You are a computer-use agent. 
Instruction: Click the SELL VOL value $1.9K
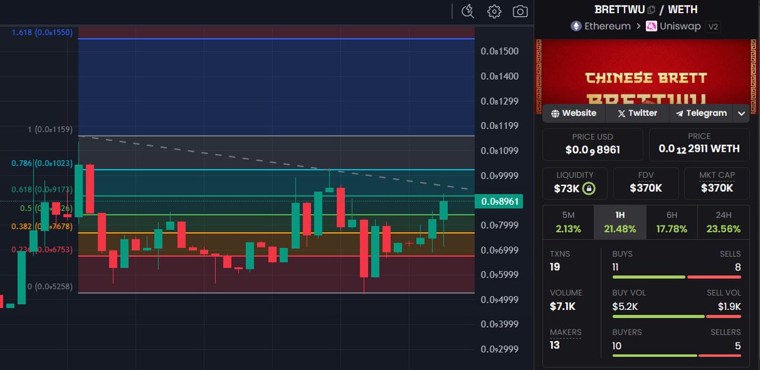[729, 306]
